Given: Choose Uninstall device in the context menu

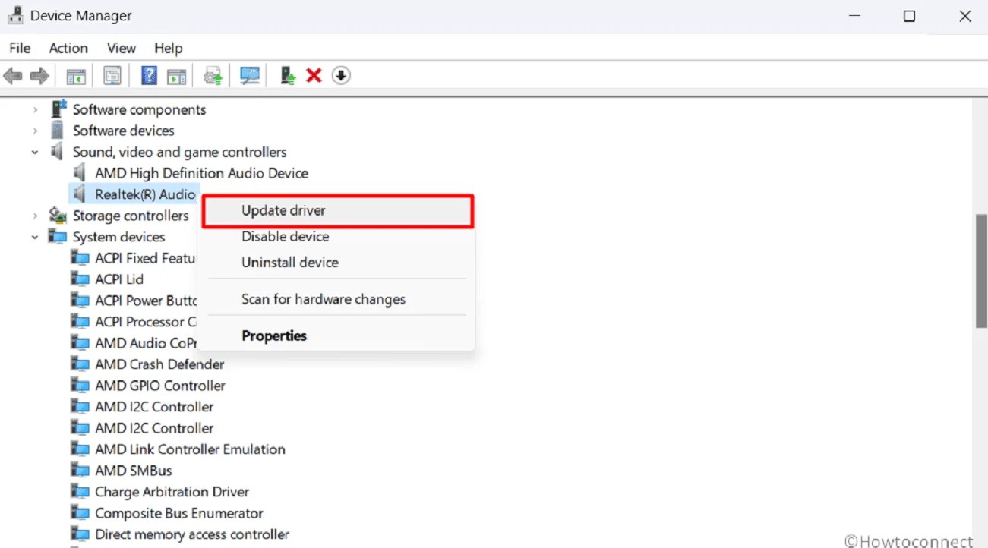Looking at the screenshot, I should tap(289, 262).
